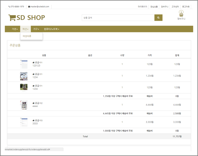Click the 070-8886-1979 phone number
The width and height of the screenshot is (198, 156).
[x=17, y=7]
